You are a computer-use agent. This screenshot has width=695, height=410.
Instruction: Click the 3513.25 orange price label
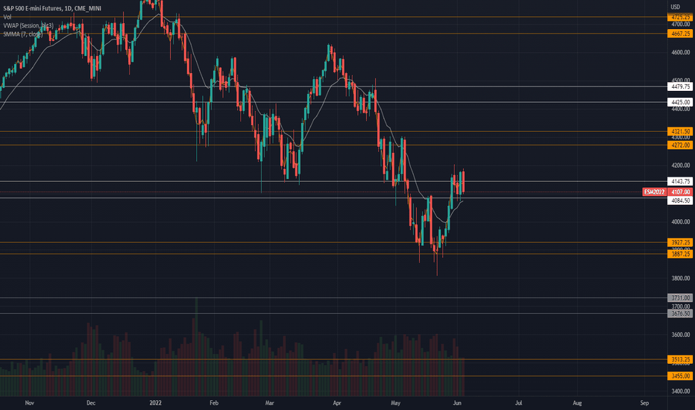680,359
